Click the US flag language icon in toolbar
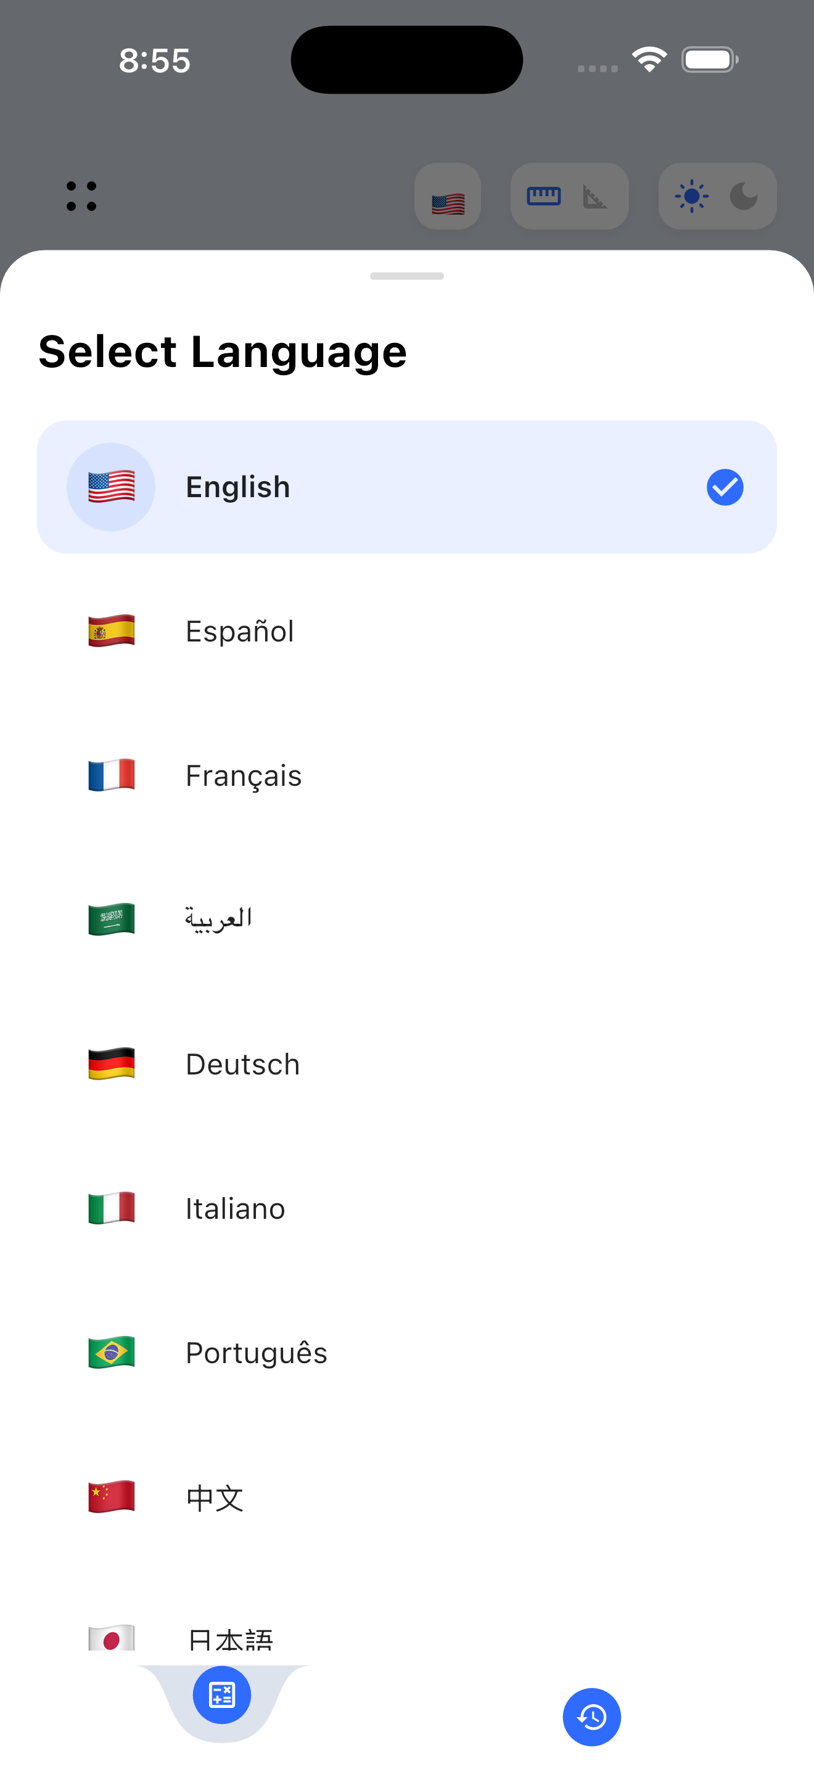 click(x=448, y=196)
